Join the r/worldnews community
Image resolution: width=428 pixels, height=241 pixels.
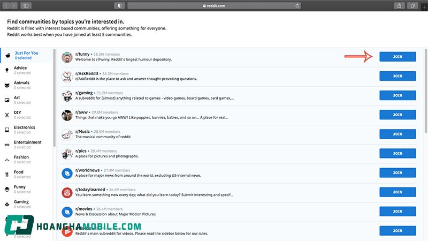(x=398, y=172)
